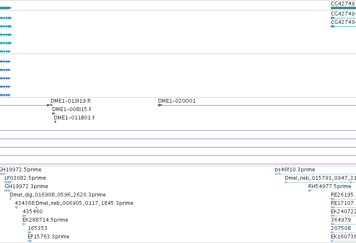This screenshot has width=356, height=243.
Task: Select the EP15763.3prime arrow glyph
Action: pos(30,241)
